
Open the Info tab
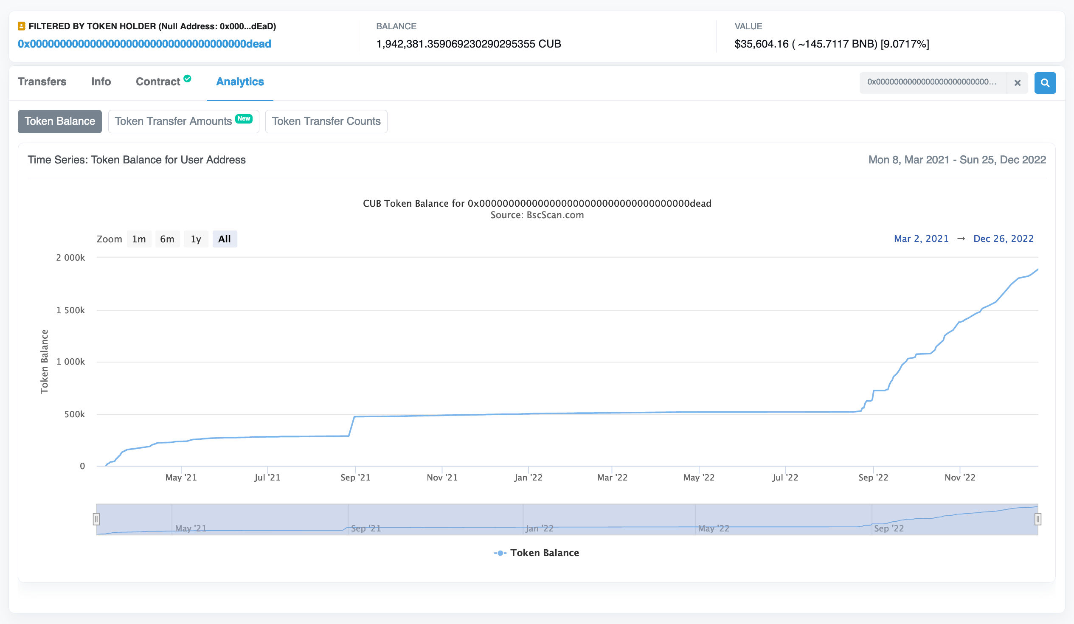101,82
